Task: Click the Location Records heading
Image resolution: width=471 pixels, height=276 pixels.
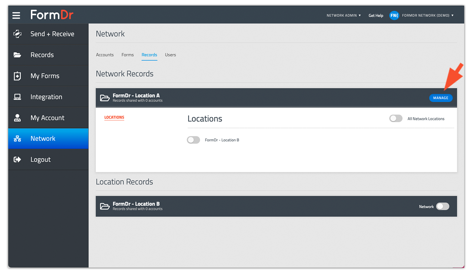Action: pos(124,182)
